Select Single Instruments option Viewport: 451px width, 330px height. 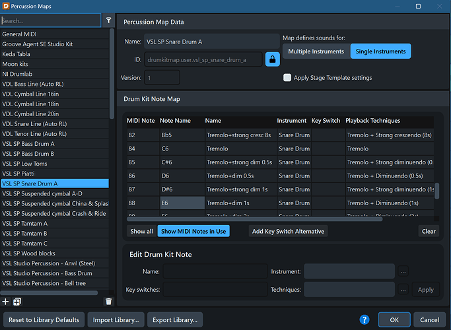pyautogui.click(x=380, y=51)
